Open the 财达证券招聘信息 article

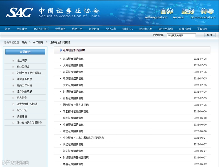[73, 131]
